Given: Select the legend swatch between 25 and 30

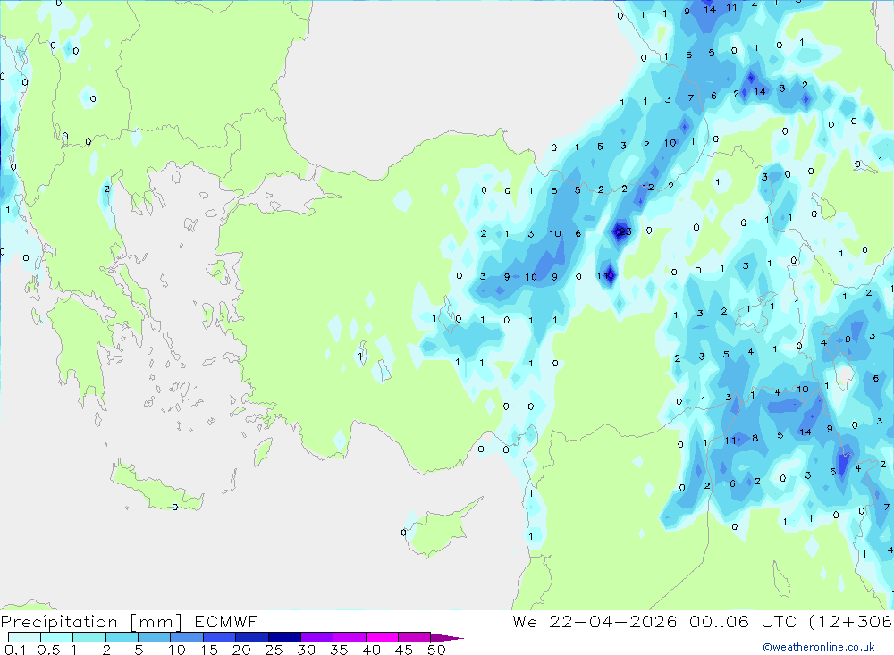Looking at the screenshot, I should click(284, 637).
